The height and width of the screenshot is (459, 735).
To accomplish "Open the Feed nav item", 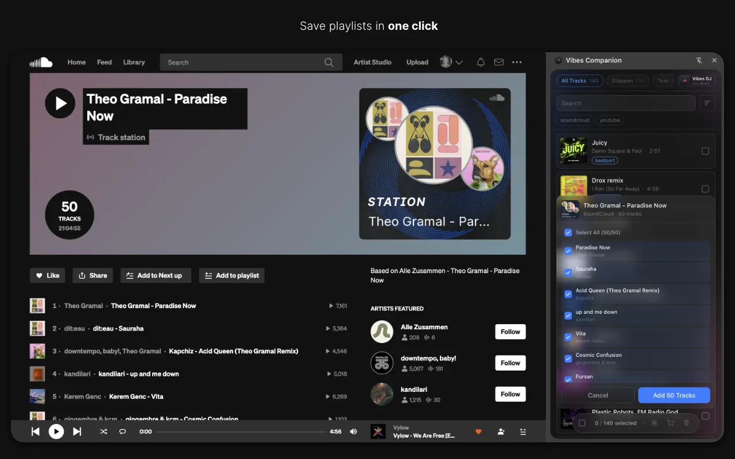I will tap(105, 62).
